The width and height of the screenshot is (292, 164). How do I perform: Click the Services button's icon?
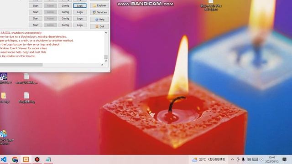point(94,12)
